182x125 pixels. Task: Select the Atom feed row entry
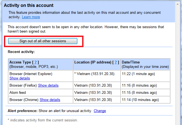coord(17,93)
